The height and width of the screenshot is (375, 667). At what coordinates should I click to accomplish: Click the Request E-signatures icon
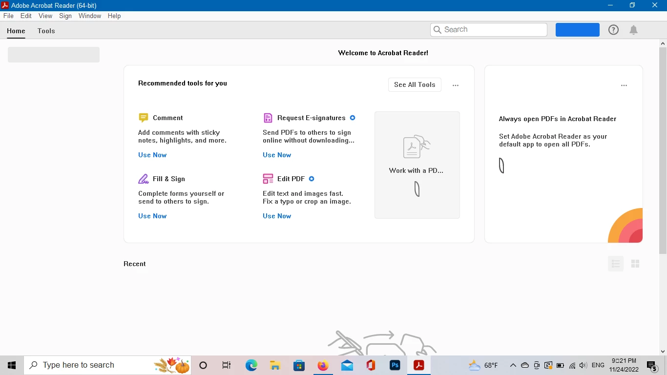(x=268, y=118)
